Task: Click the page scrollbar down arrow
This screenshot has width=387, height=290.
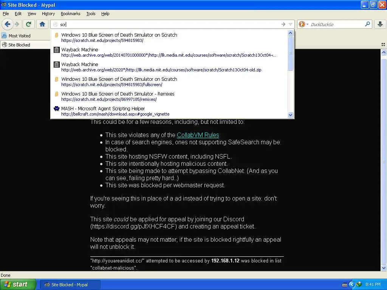Action: pos(384,268)
